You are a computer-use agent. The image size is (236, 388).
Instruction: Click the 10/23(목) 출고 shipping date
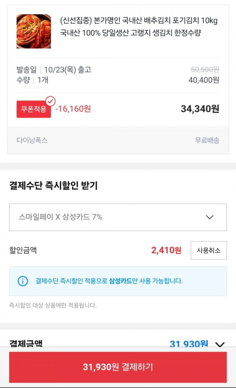point(68,70)
